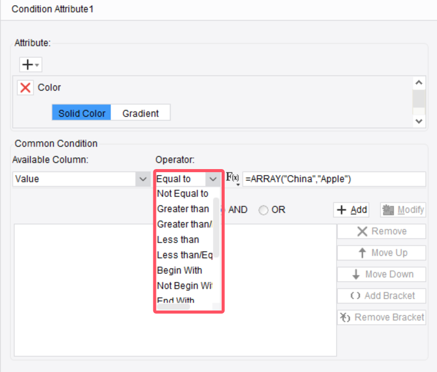Choose Less than/Equal operator

184,255
